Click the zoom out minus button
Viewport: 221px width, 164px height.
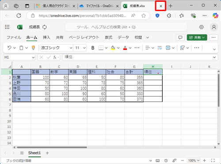tap(183, 160)
